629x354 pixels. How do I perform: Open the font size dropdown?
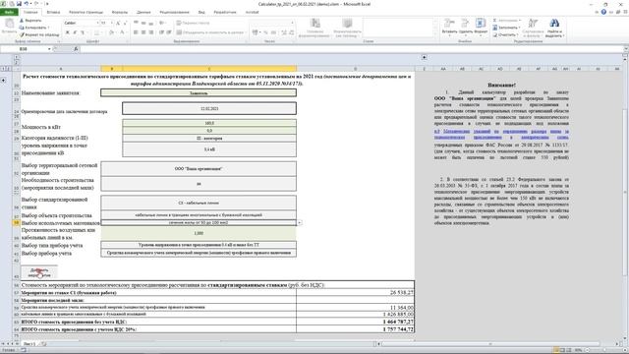pyautogui.click(x=111, y=23)
